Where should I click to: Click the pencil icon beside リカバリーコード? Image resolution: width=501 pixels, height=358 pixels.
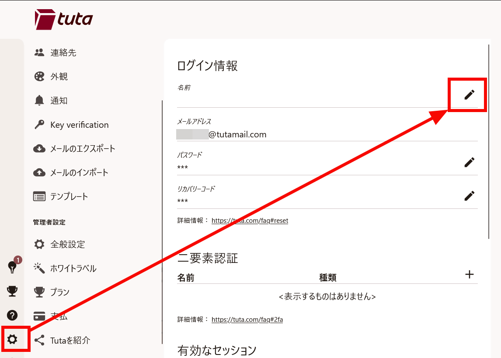point(469,196)
